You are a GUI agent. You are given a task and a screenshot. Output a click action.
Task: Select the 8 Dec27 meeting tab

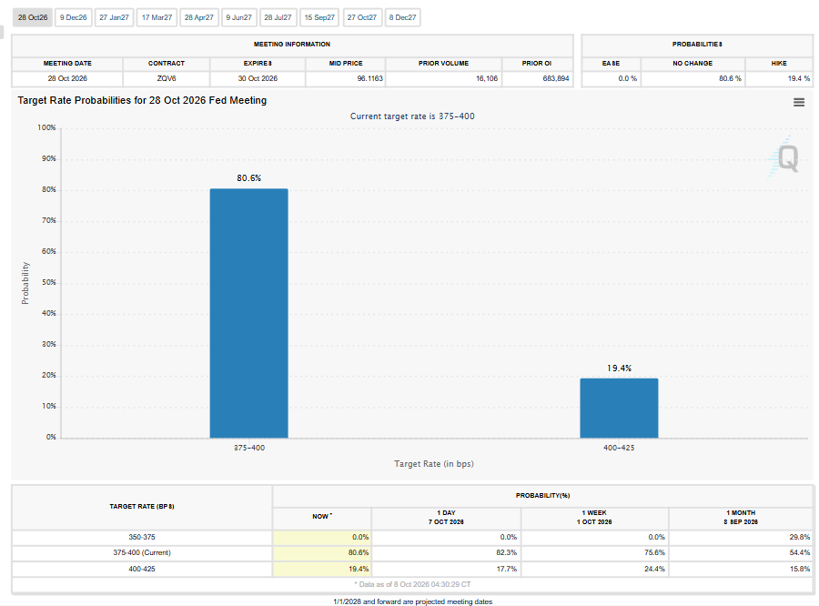[x=403, y=17]
